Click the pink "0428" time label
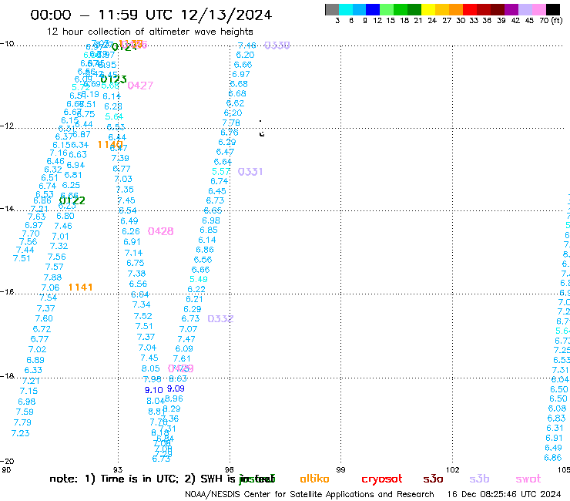The image size is (570, 501). pos(161,231)
